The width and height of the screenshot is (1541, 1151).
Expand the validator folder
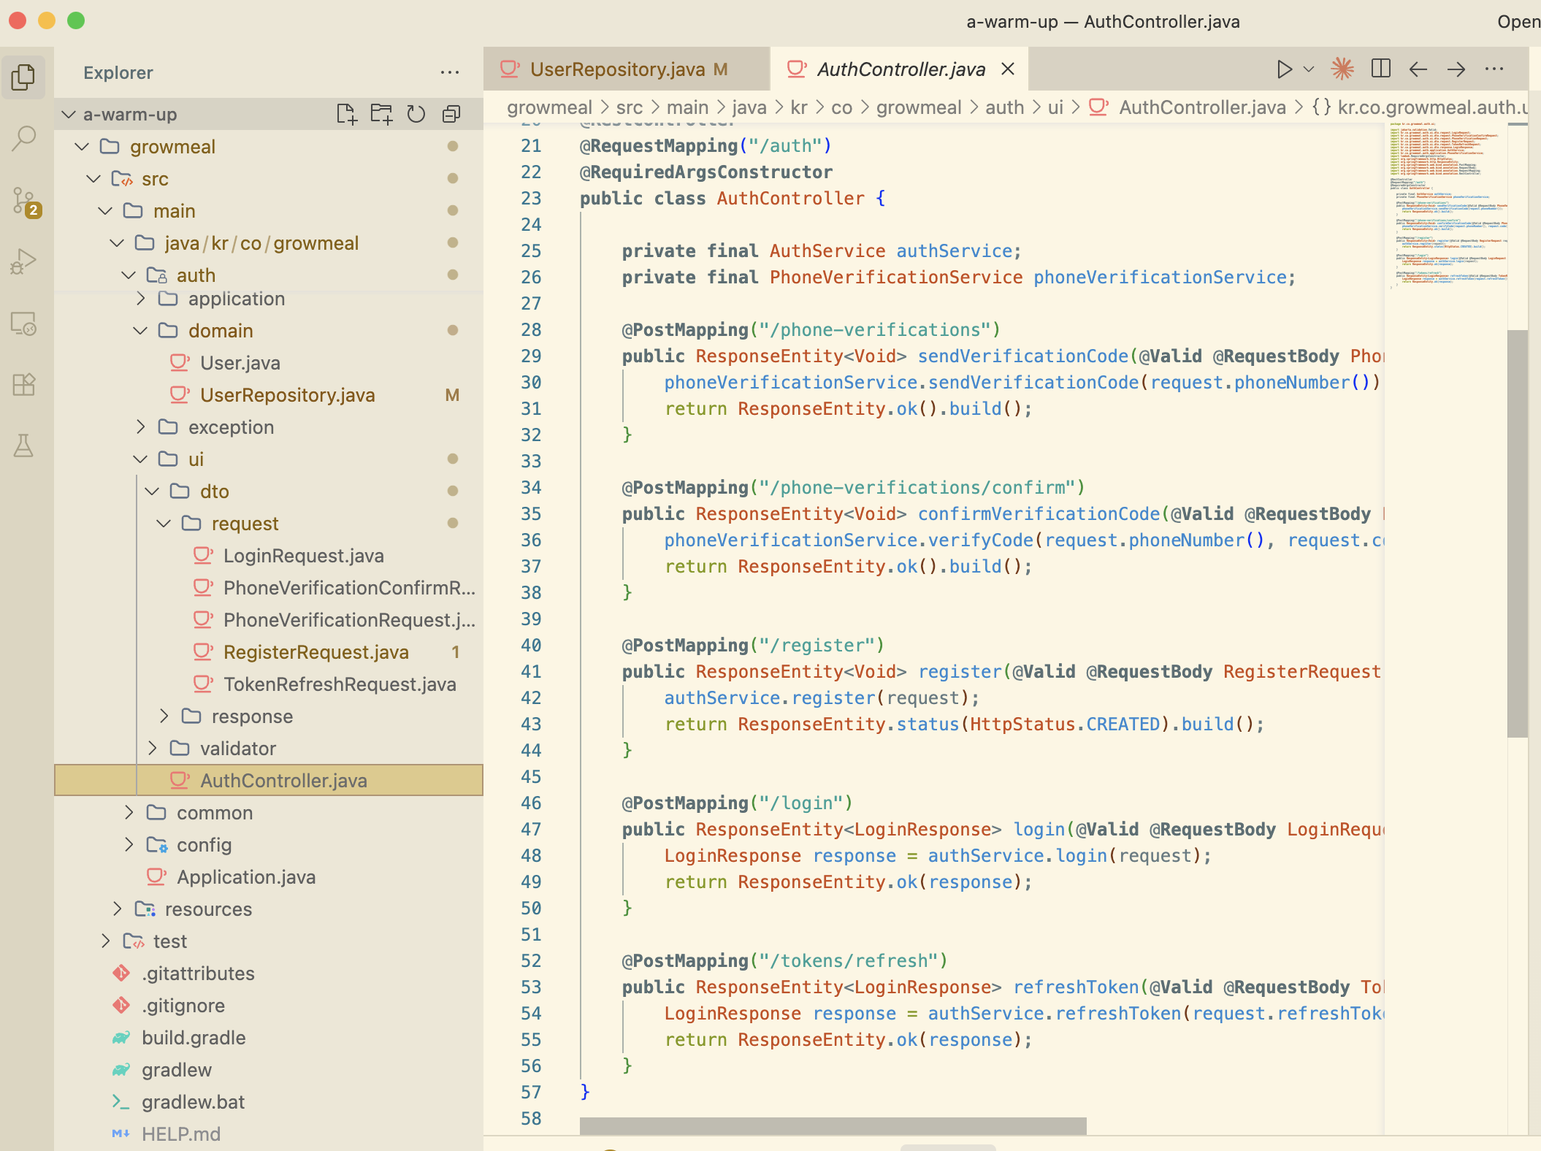pos(237,749)
